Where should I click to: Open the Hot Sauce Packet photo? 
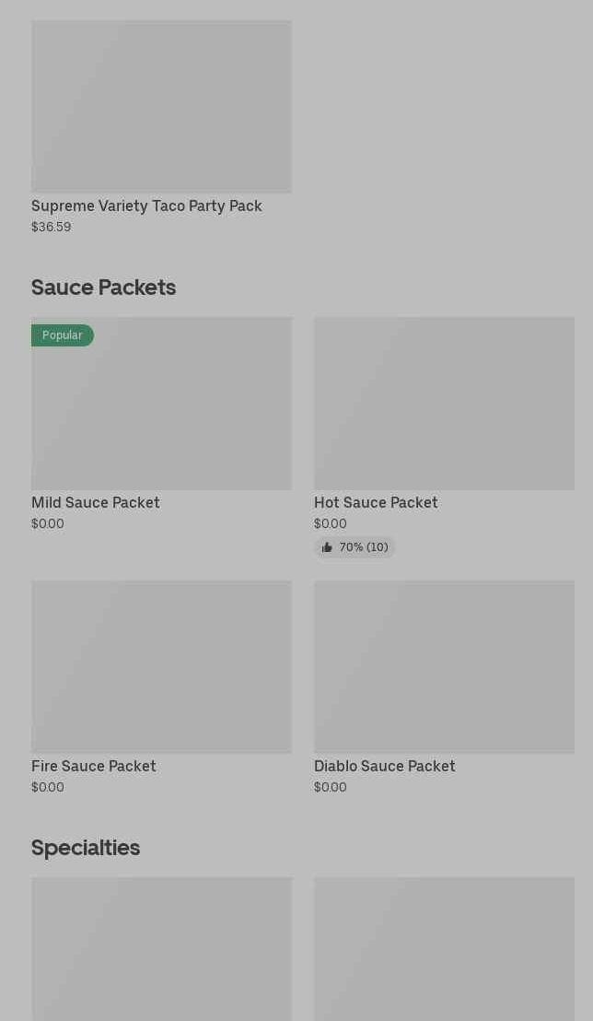[x=444, y=404]
